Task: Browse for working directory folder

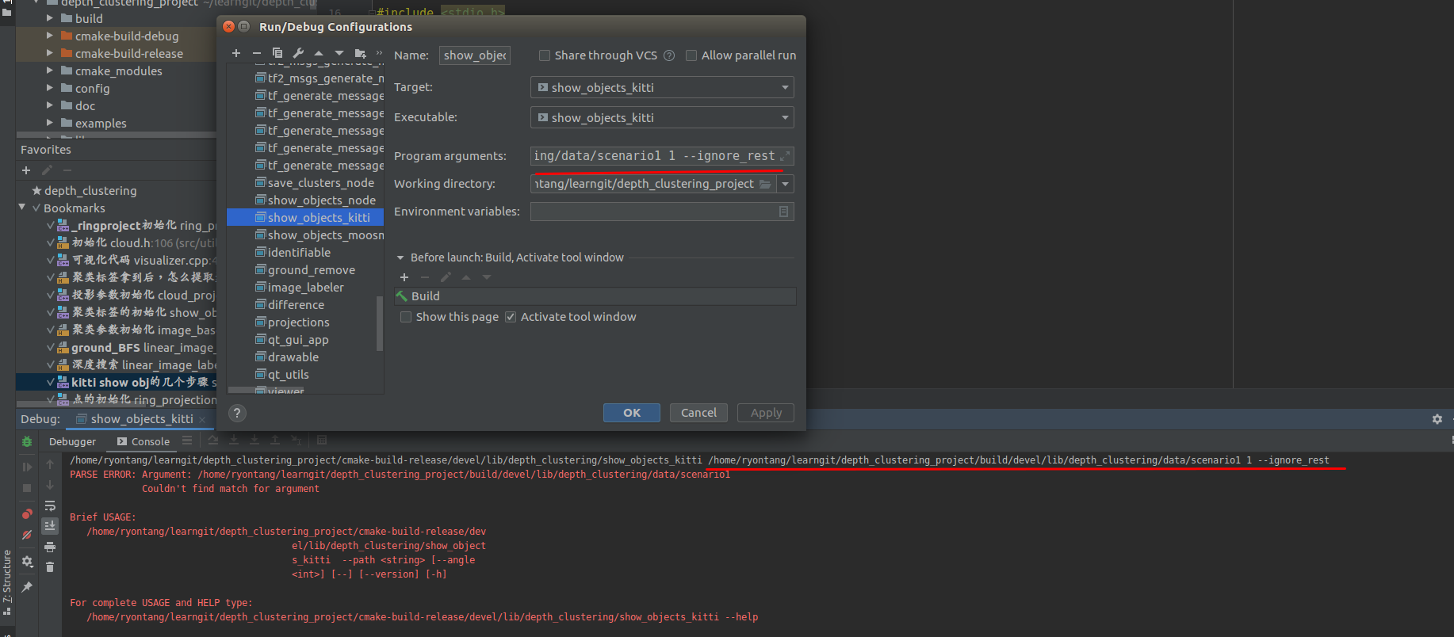Action: tap(765, 184)
